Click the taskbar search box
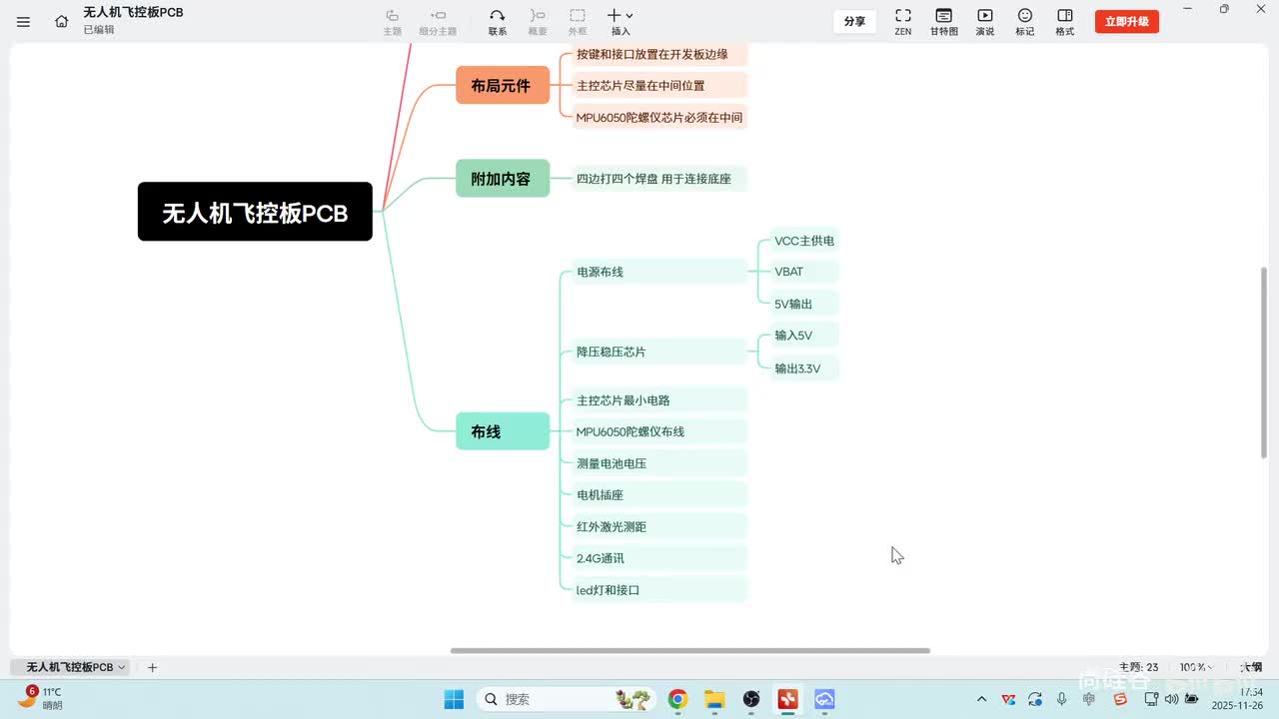This screenshot has width=1279, height=719. (x=567, y=699)
